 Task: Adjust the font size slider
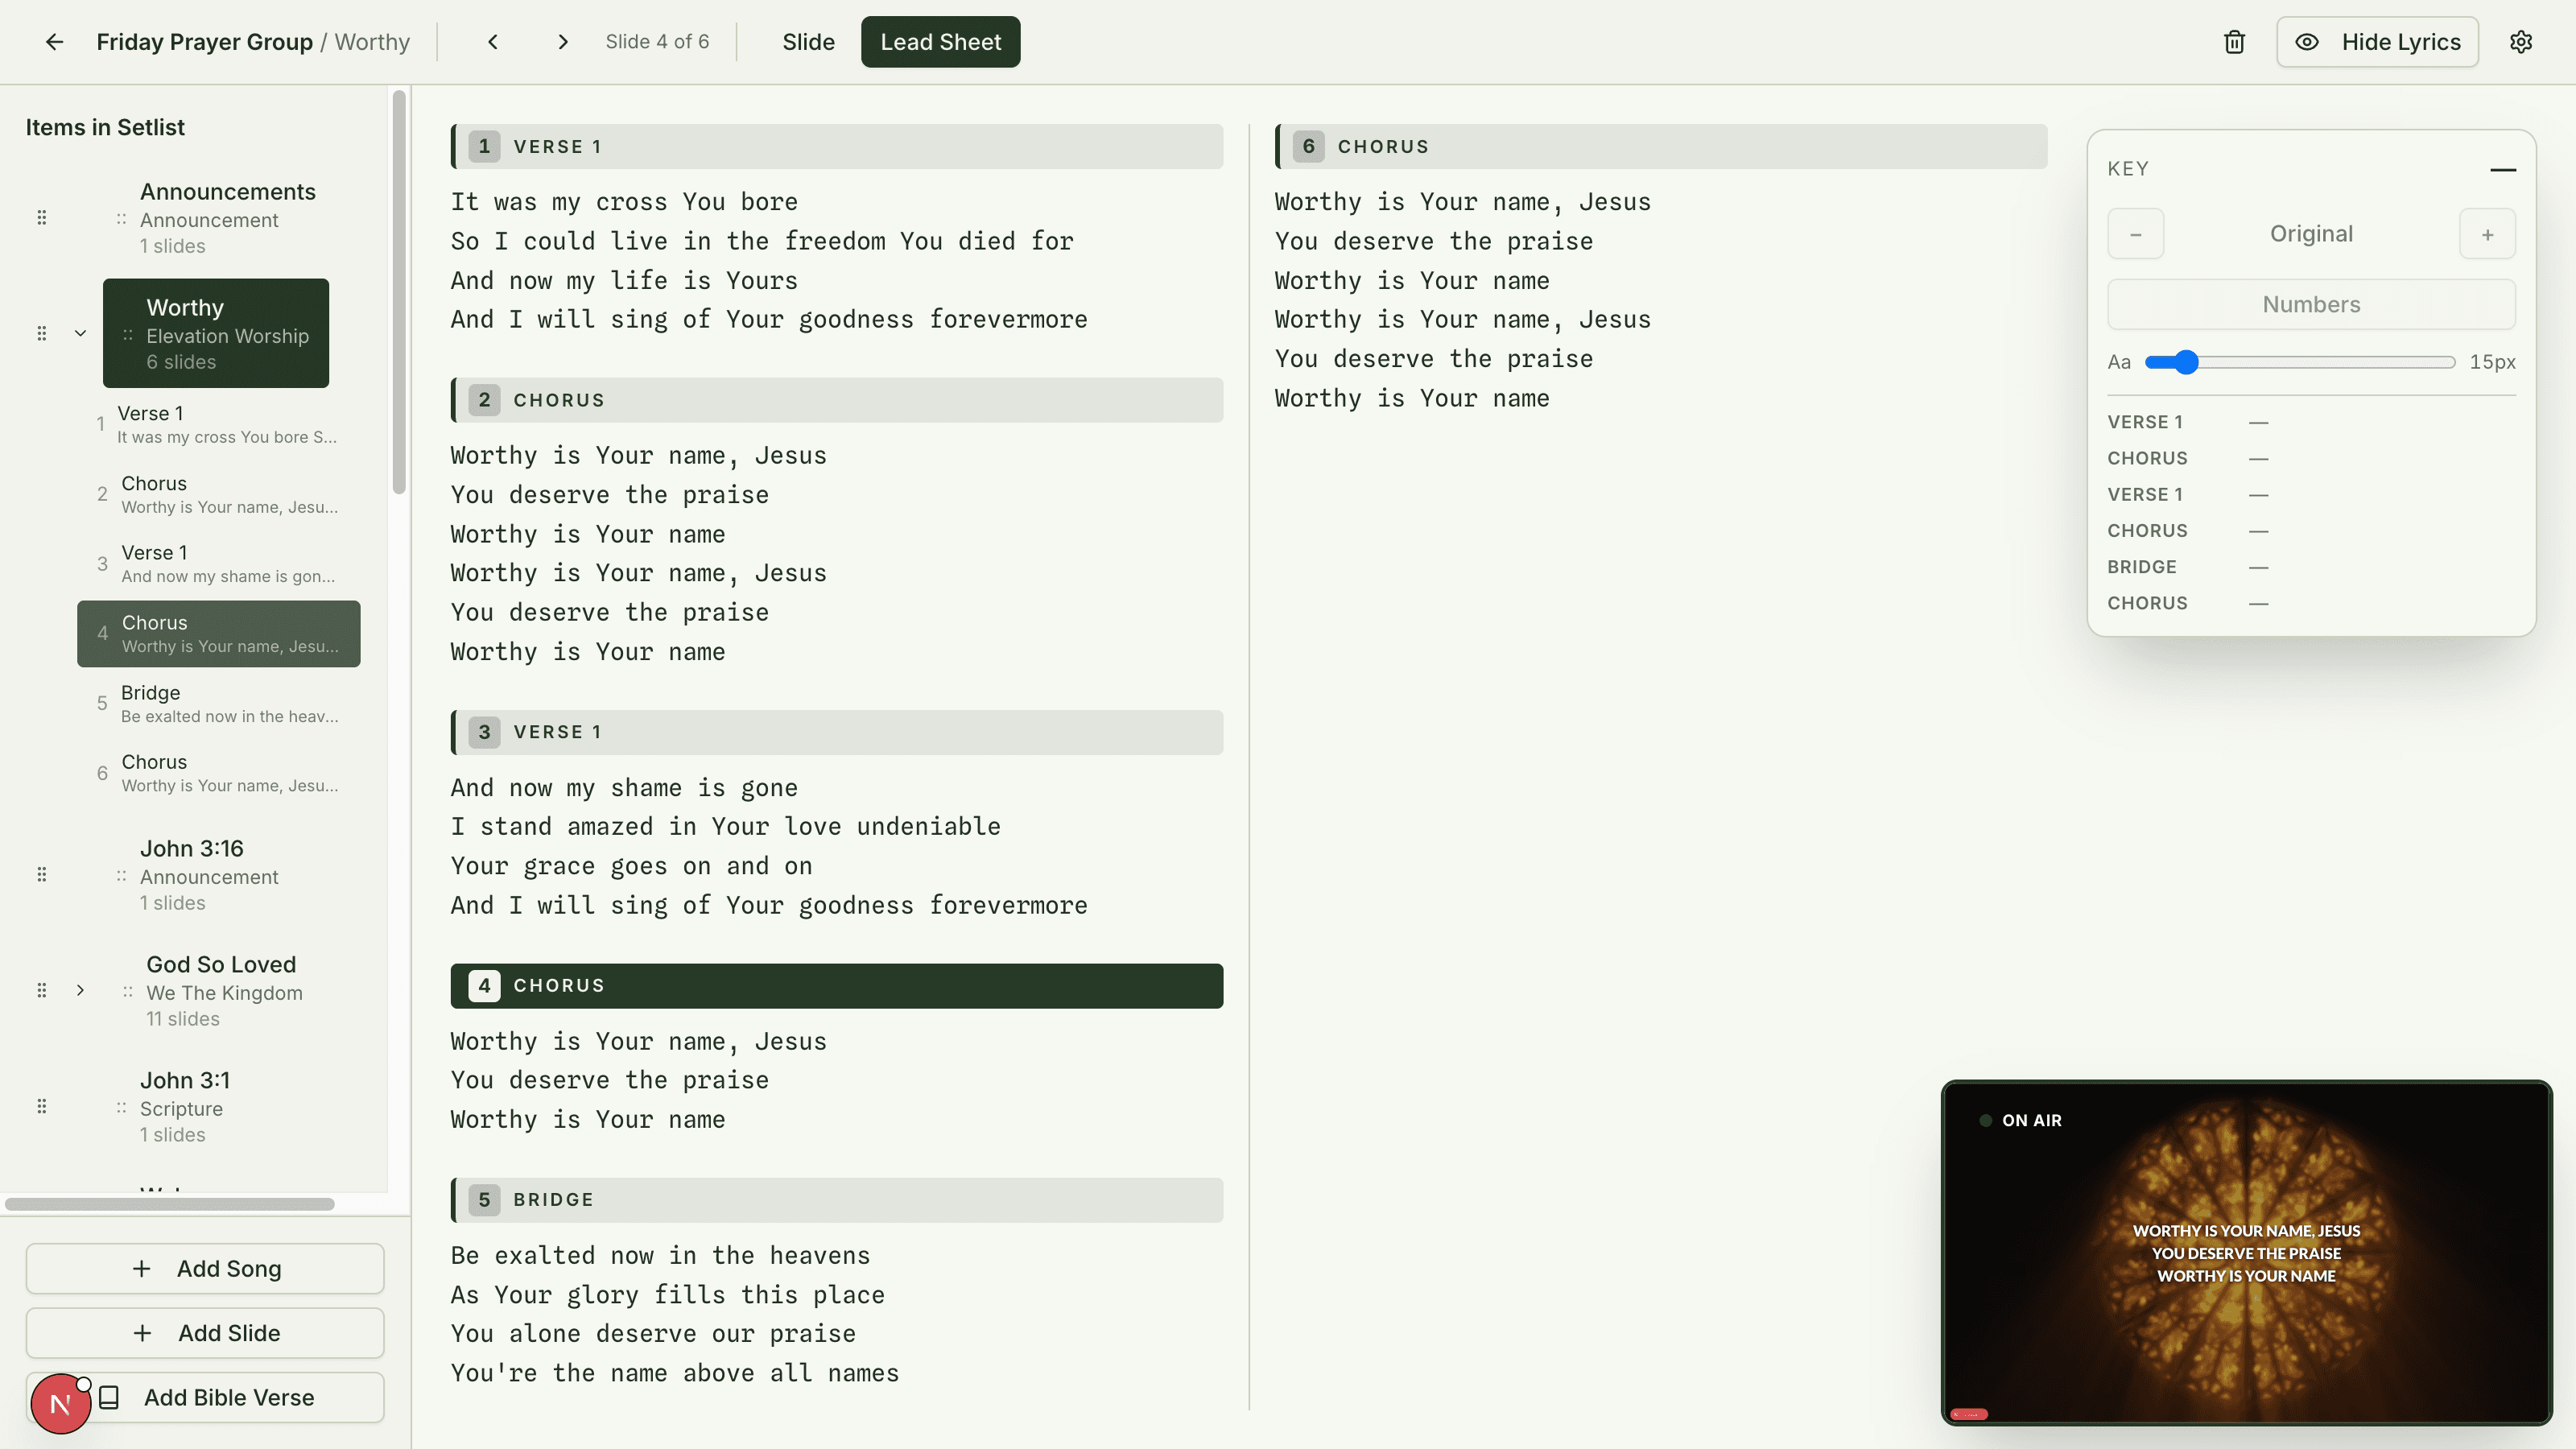[2300, 362]
